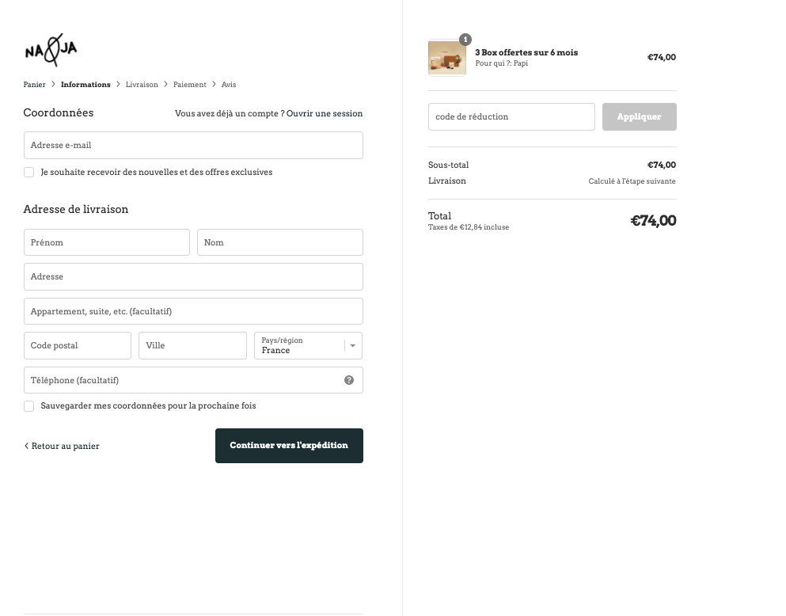Open the 3 Box offertes product thumbnail
The height and width of the screenshot is (616, 786).
click(x=447, y=58)
